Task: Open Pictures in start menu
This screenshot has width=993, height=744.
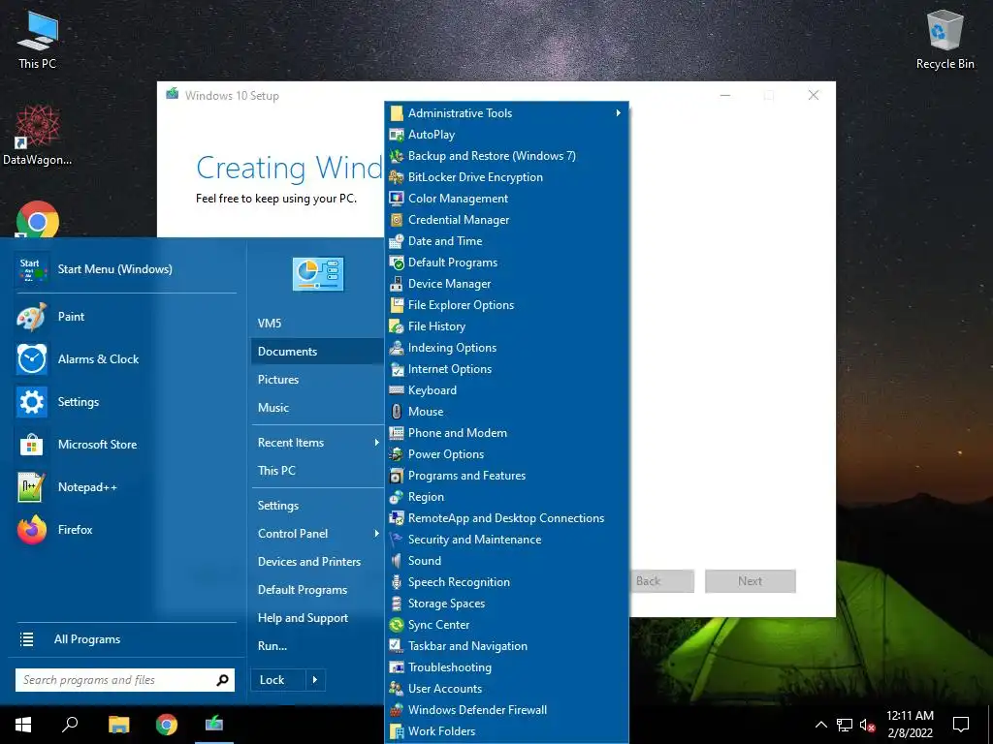Action: [x=317, y=380]
